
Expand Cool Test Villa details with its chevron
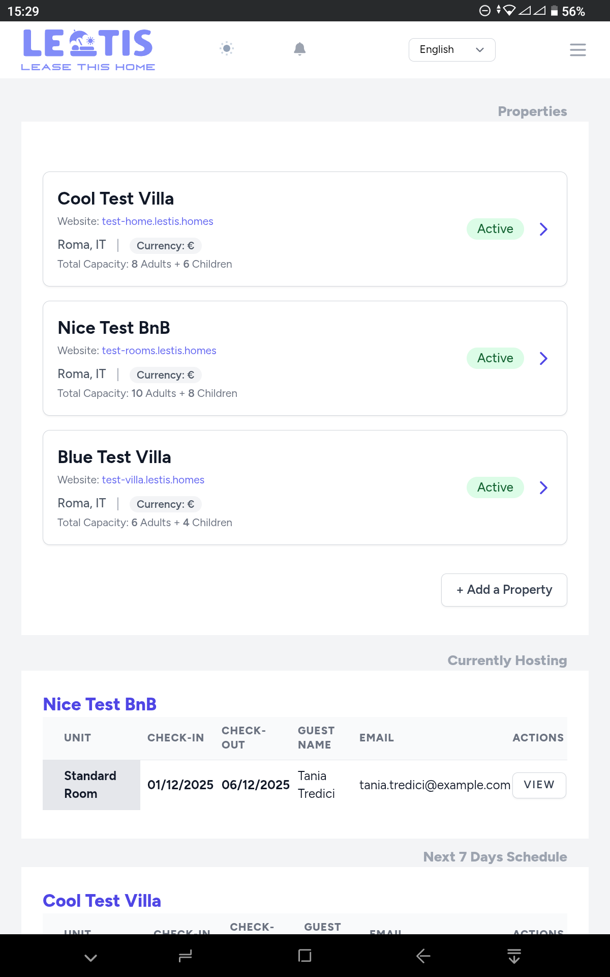[543, 229]
